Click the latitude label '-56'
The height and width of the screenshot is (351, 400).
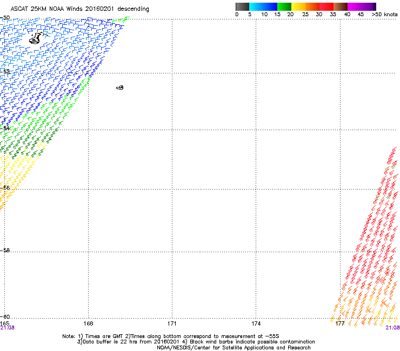coord(5,188)
